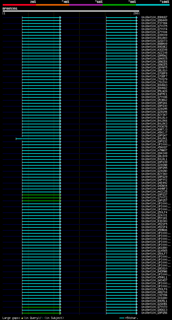Select the UniRef100_B9RTJ3 label
Image resolution: width=172 pixels, height=320 pixels.
[154, 130]
